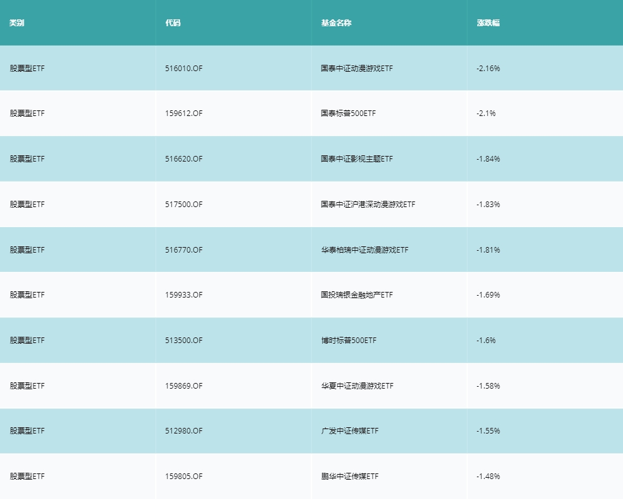623x499 pixels.
Task: Click fund name 国泰中证动漫游戏ETF
Action: tap(357, 69)
